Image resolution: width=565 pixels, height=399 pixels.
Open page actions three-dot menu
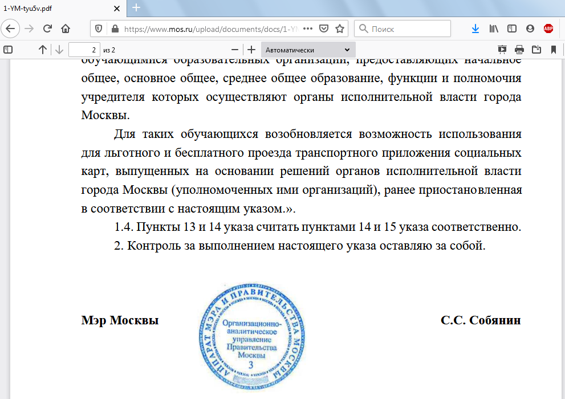tap(308, 28)
